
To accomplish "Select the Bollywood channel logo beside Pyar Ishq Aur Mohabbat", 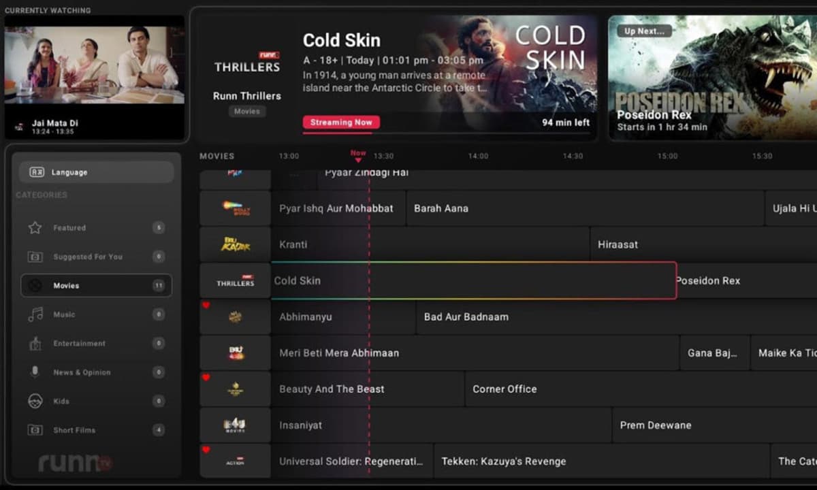I will click(x=236, y=208).
